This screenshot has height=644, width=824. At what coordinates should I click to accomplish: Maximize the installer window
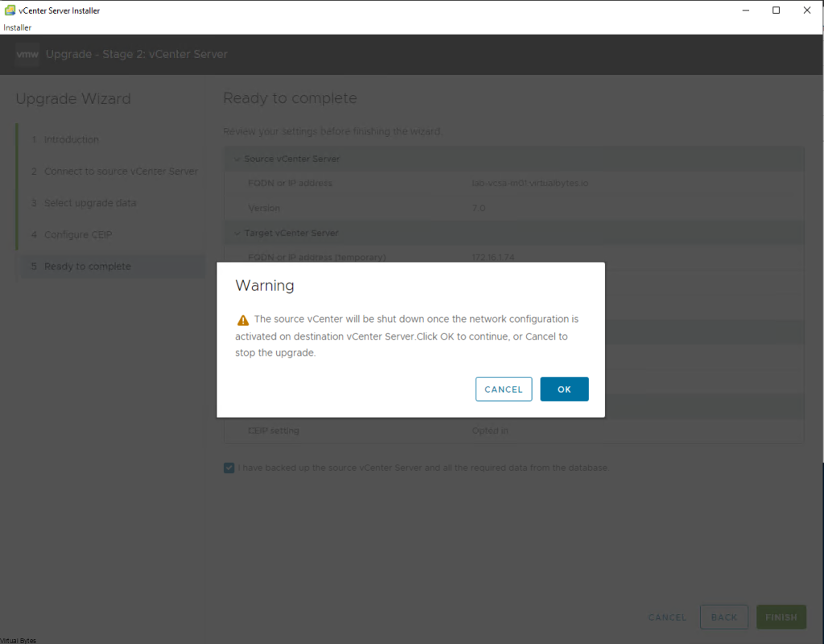(x=776, y=10)
